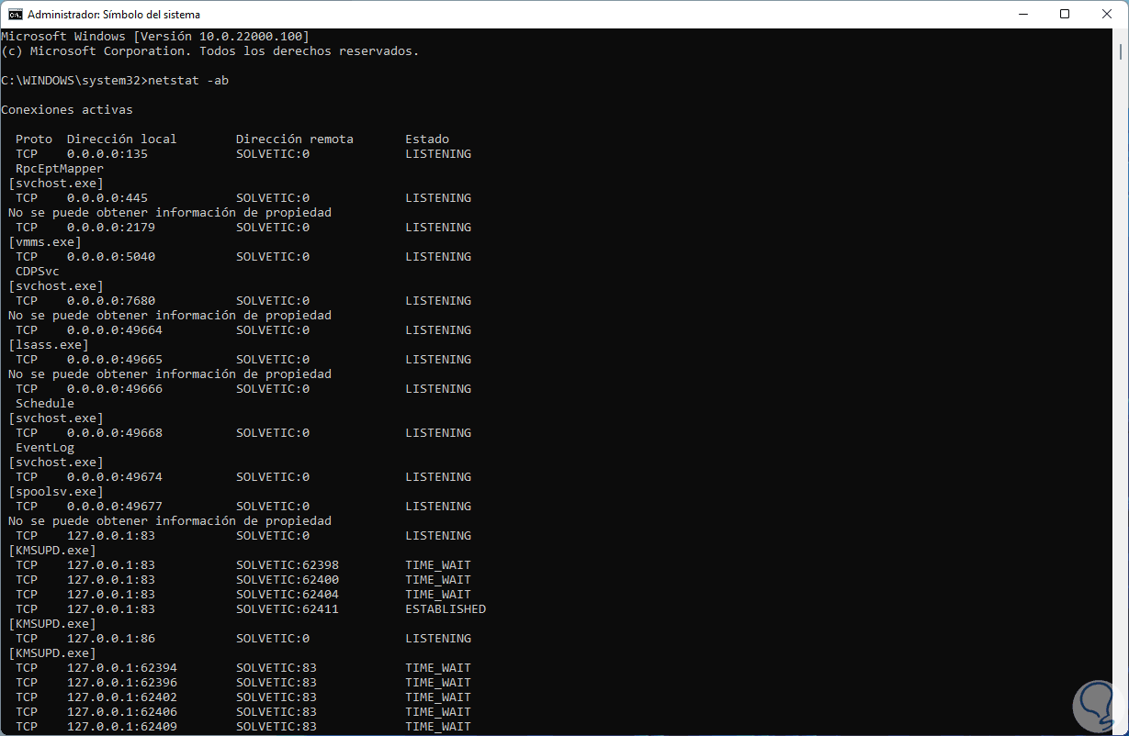Screen dimensions: 1129x736
Task: Click remote address SOLVETIC:62398
Action: pos(288,565)
